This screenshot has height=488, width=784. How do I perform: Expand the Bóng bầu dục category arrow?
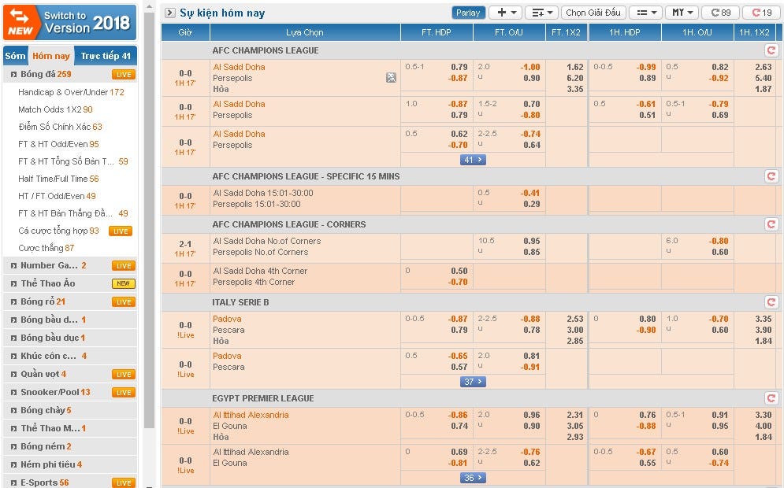tap(13, 338)
